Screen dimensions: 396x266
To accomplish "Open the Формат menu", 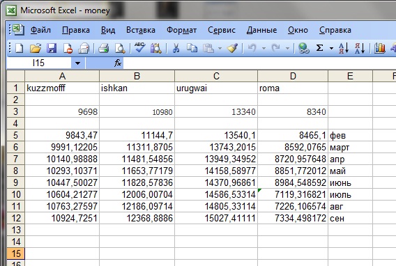I will pyautogui.click(x=181, y=30).
